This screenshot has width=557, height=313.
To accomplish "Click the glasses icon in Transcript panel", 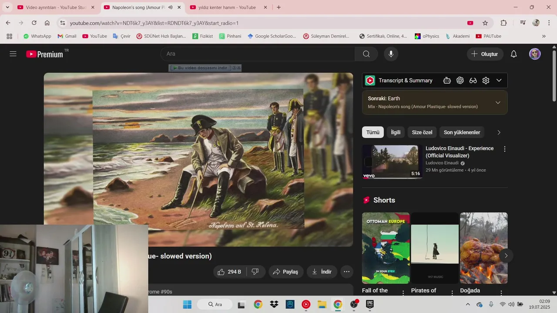I will coord(473,80).
